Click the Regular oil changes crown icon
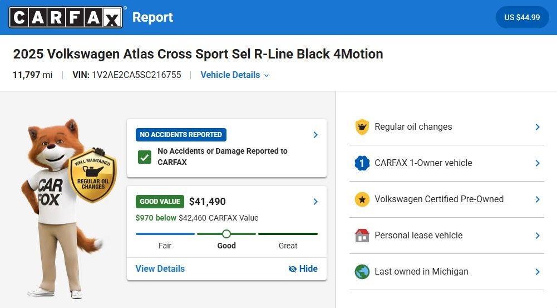Viewport: 557px width, 308px height. 362,127
